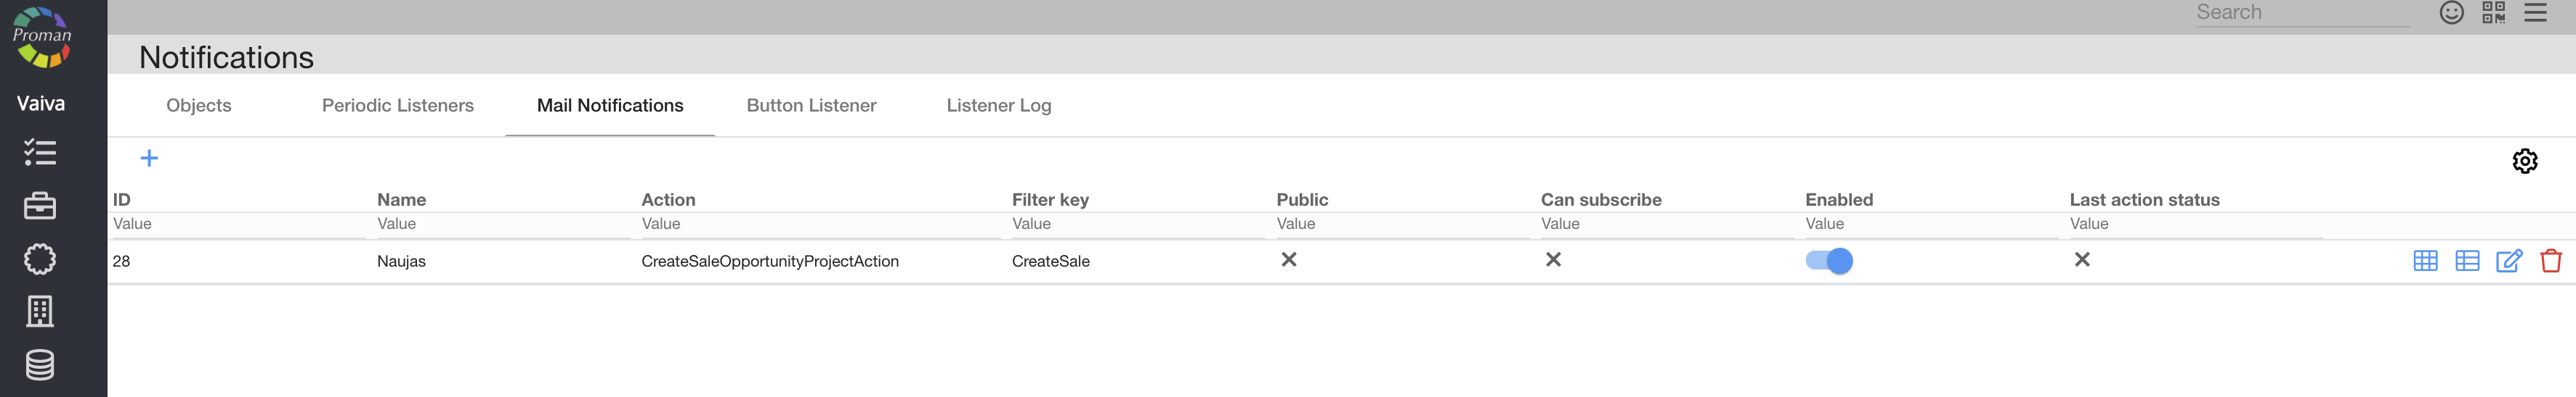
Task: Select the Button Listener tab
Action: [811, 106]
